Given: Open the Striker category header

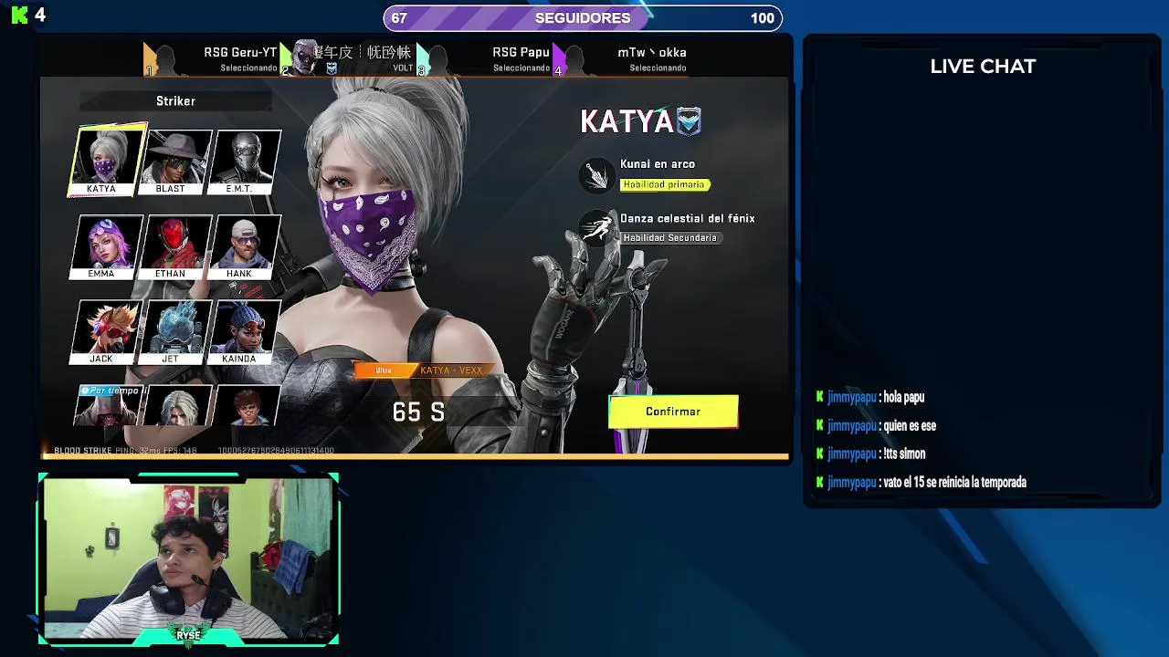Looking at the screenshot, I should [175, 101].
